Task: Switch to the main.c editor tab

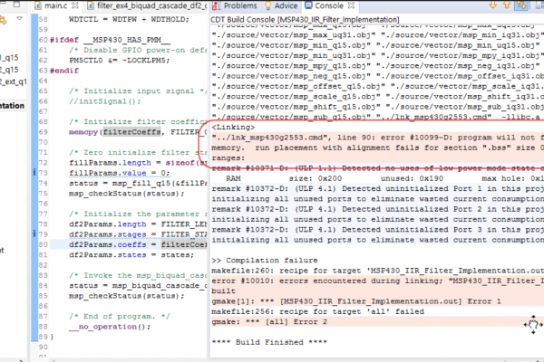Action: (x=56, y=5)
